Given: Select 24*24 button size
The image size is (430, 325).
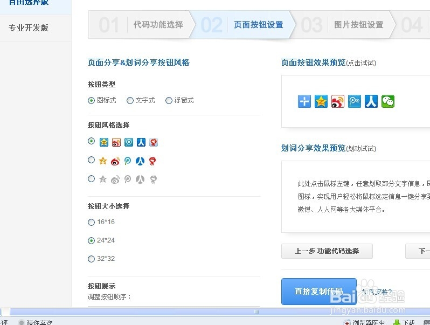Looking at the screenshot, I should click(x=91, y=240).
